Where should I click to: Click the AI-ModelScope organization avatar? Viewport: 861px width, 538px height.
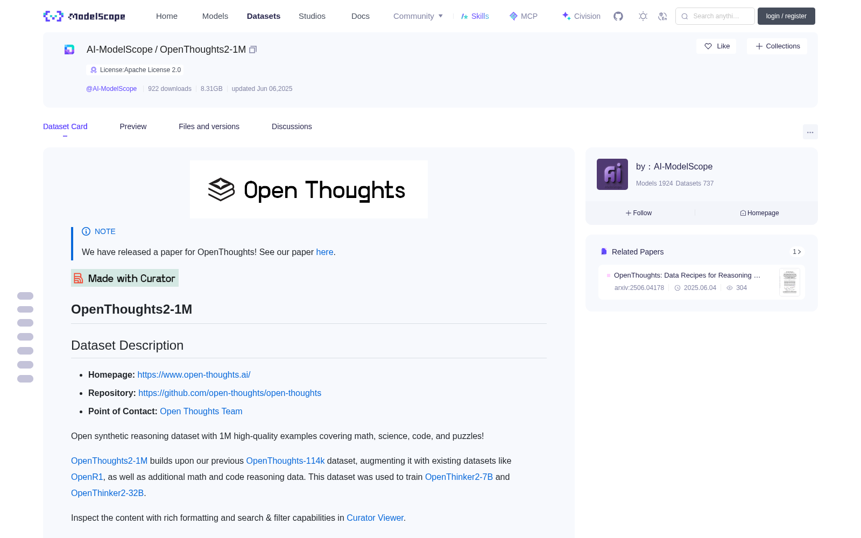pos(612,174)
